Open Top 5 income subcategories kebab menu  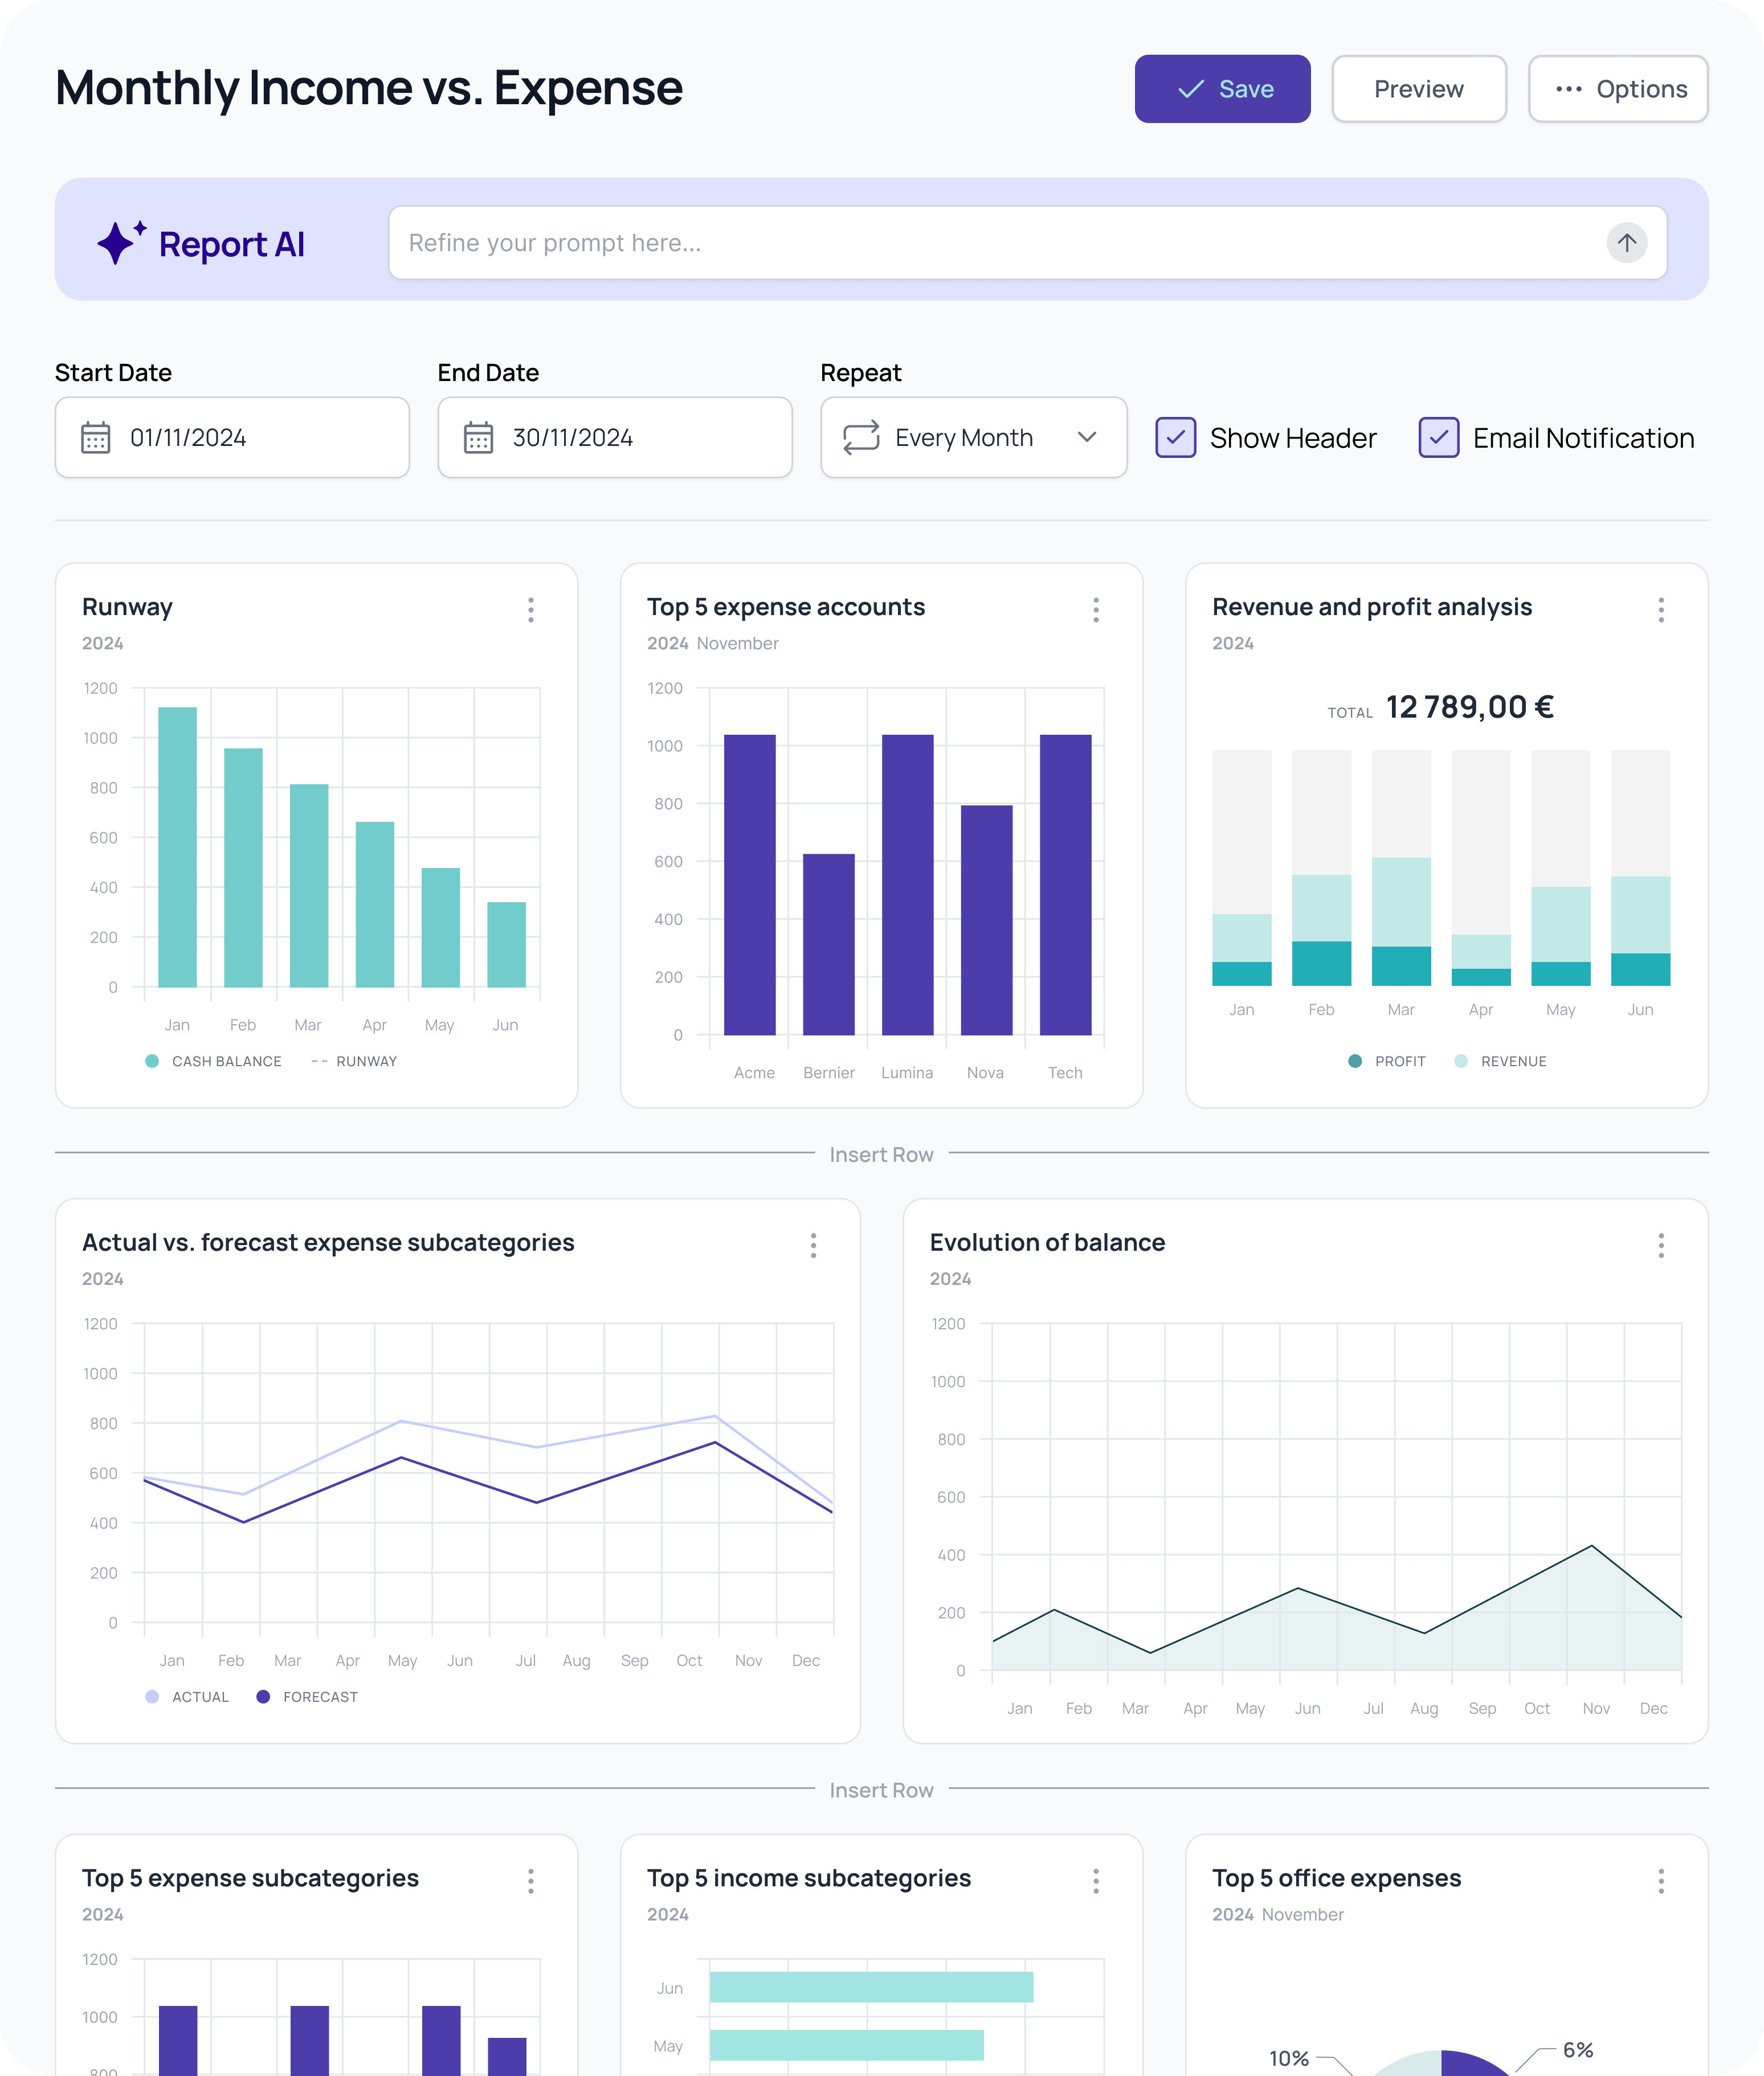1096,1881
